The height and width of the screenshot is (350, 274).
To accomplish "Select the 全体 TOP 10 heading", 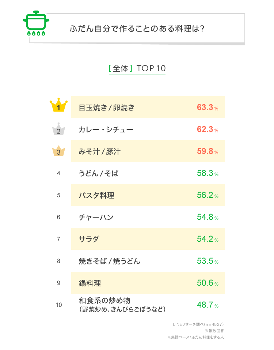I will coord(137,68).
